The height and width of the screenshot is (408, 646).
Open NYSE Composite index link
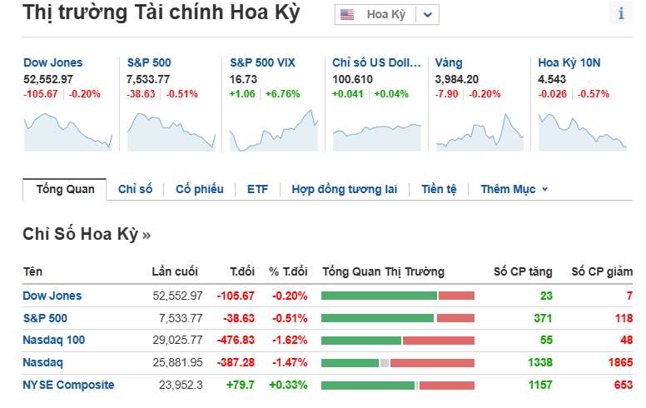coord(68,385)
